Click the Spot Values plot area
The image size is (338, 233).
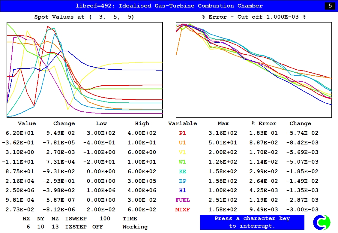pos(85,70)
